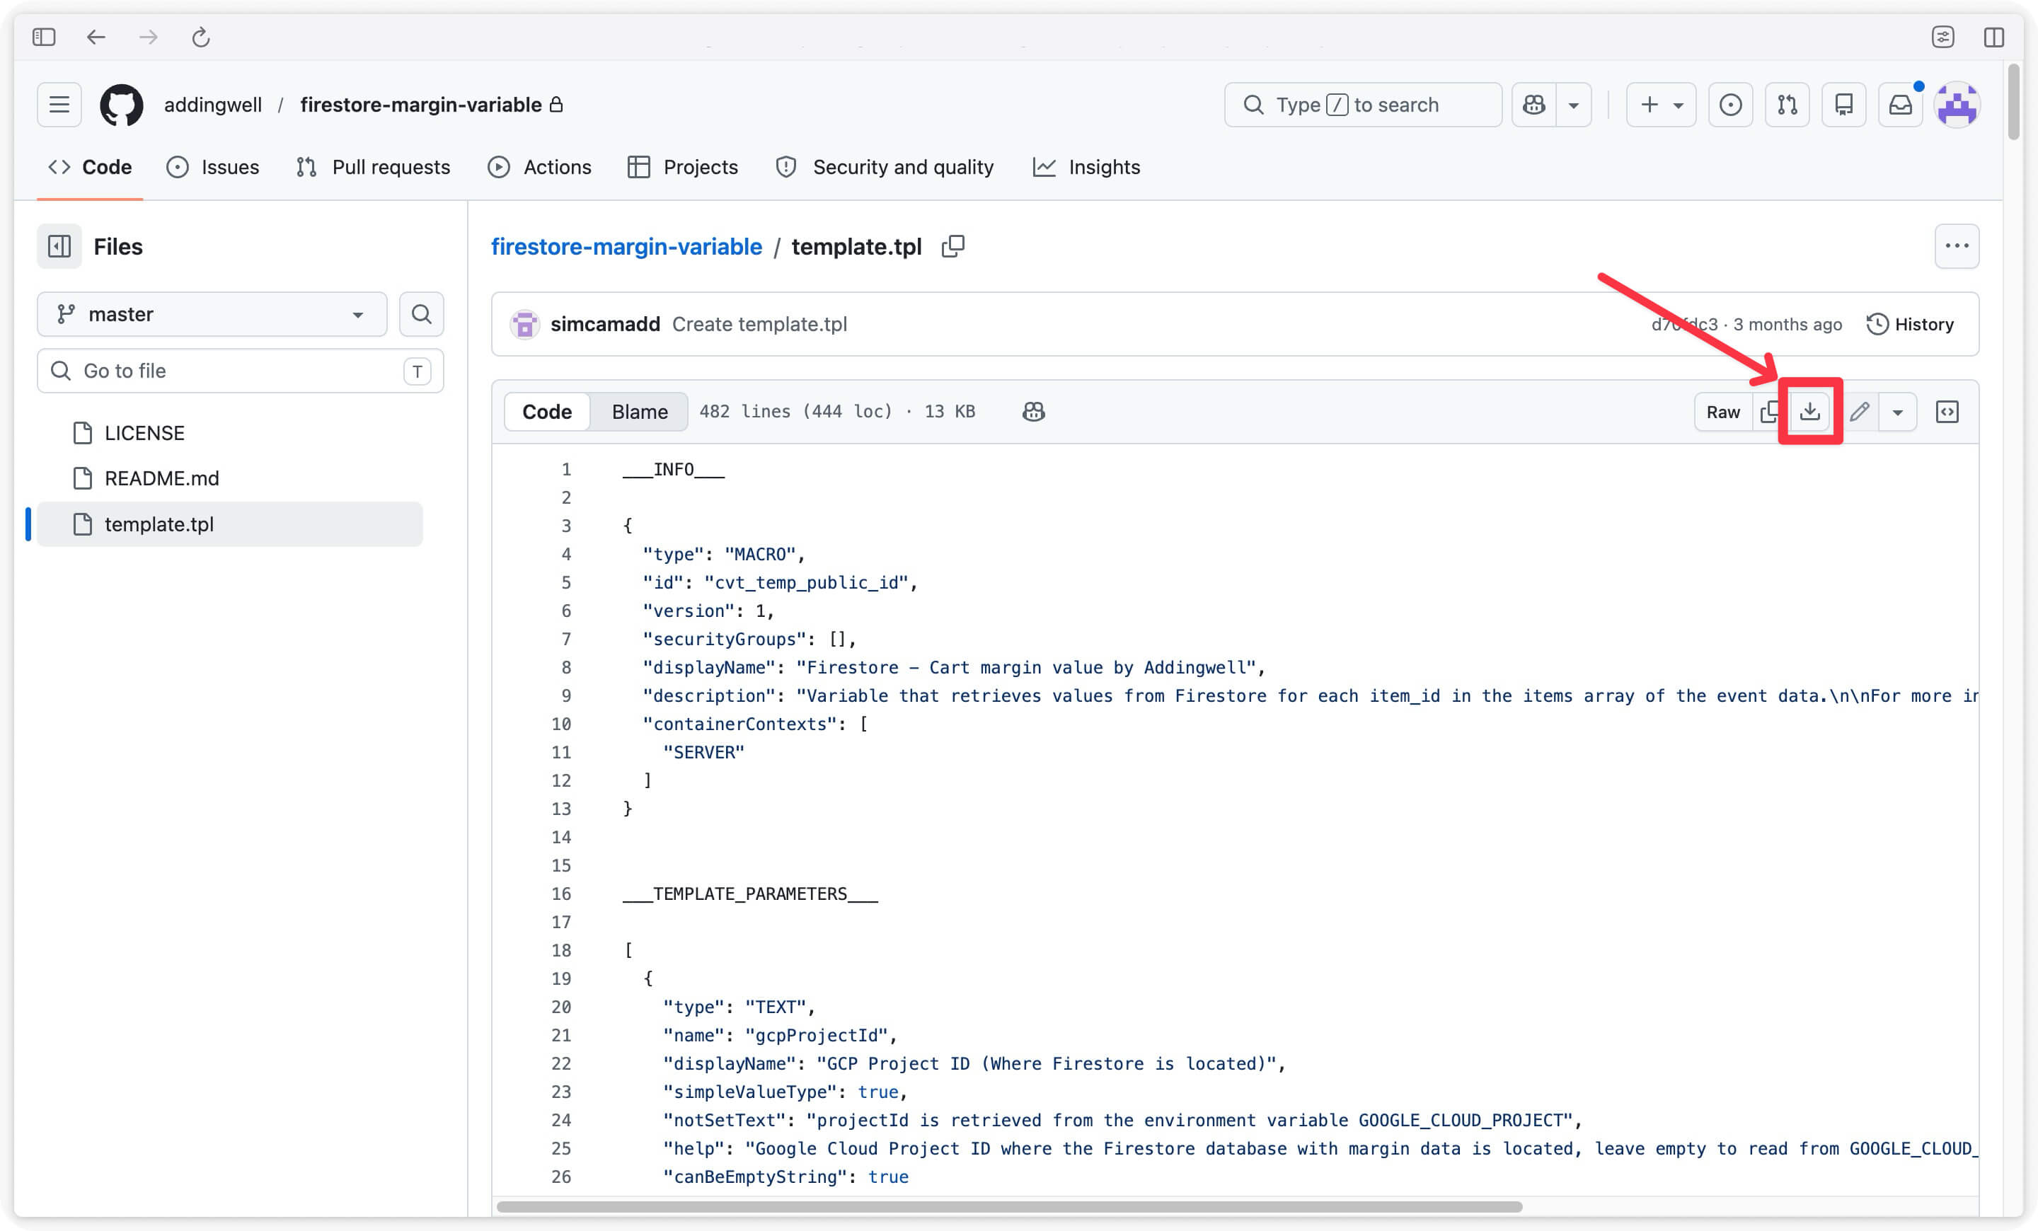Click 'Files' panel heading text
The height and width of the screenshot is (1231, 2038).
(x=117, y=246)
